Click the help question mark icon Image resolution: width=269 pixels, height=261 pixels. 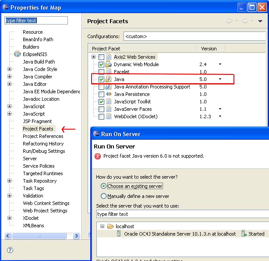pyautogui.click(x=10, y=250)
